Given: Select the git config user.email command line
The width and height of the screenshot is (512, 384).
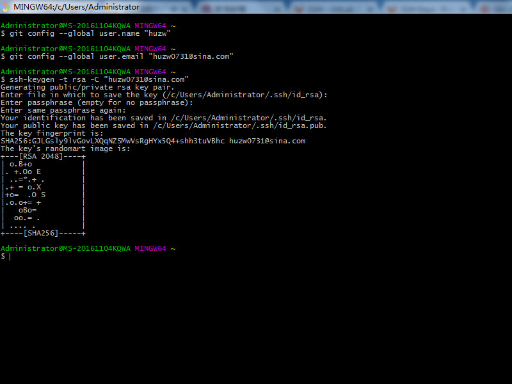Looking at the screenshot, I should pyautogui.click(x=117, y=56).
